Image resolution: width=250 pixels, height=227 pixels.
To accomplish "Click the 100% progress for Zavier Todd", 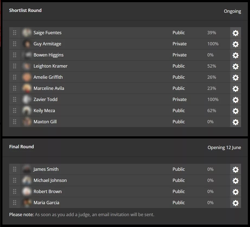I will [x=213, y=99].
